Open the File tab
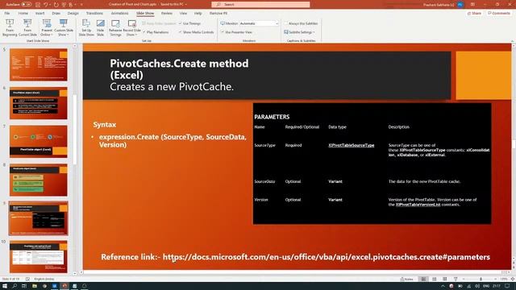The width and height of the screenshot is (516, 290). [x=7, y=14]
